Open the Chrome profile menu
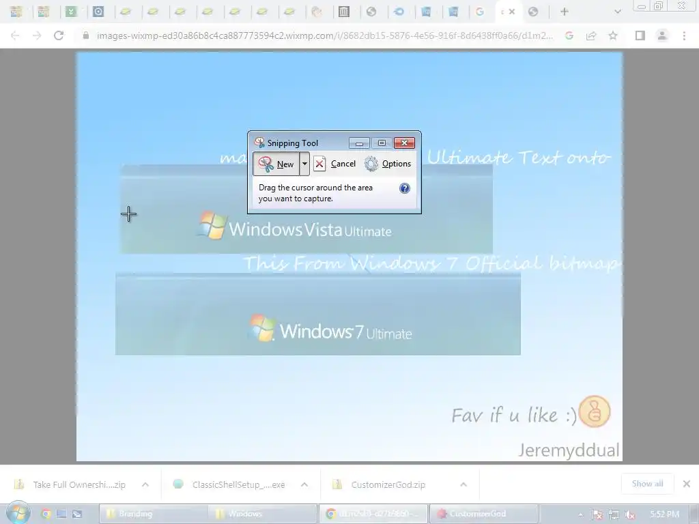The image size is (699, 524). pyautogui.click(x=662, y=35)
